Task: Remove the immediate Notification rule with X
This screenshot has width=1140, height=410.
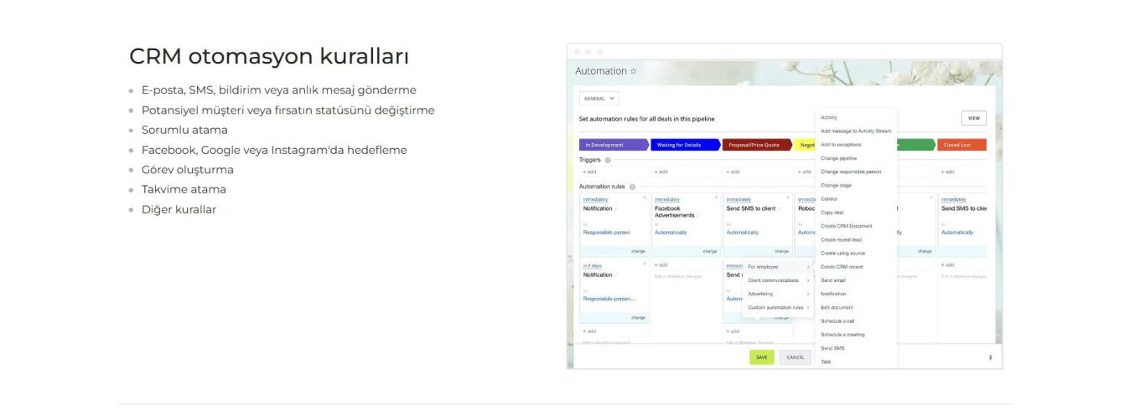Action: coord(644,198)
